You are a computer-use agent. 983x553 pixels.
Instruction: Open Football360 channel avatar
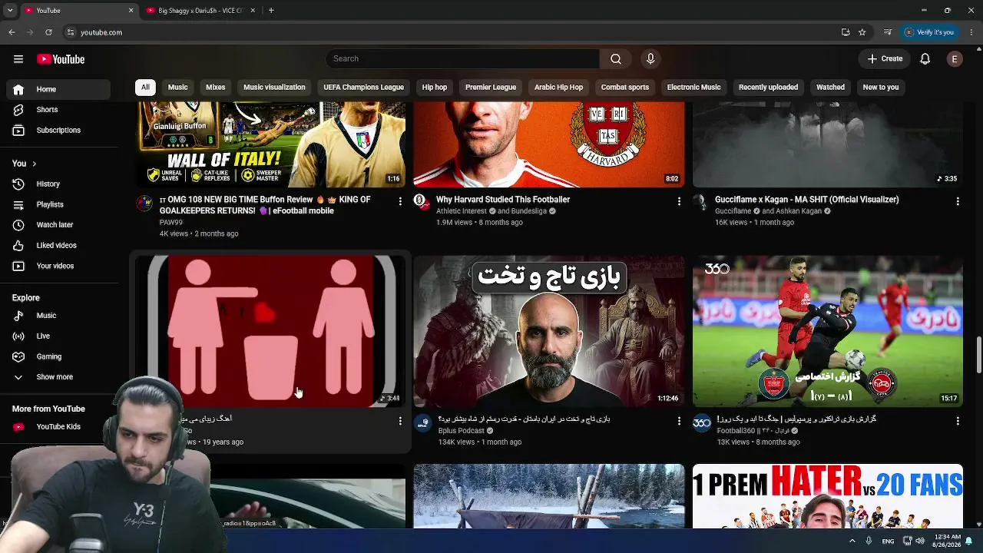tap(702, 423)
